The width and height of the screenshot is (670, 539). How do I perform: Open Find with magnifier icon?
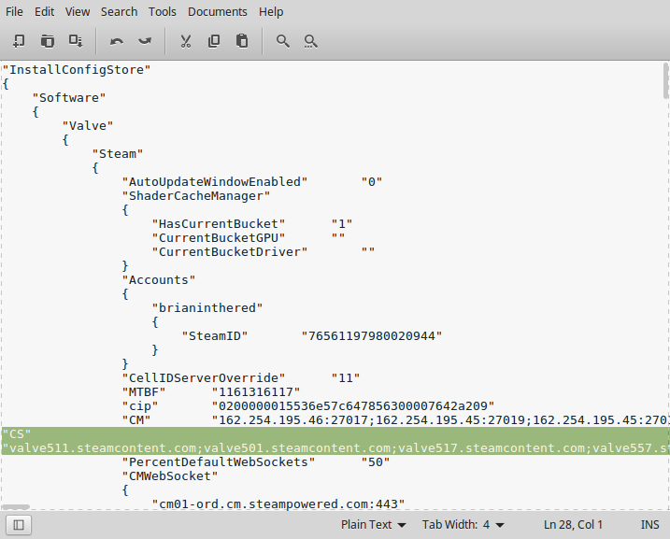tap(282, 41)
